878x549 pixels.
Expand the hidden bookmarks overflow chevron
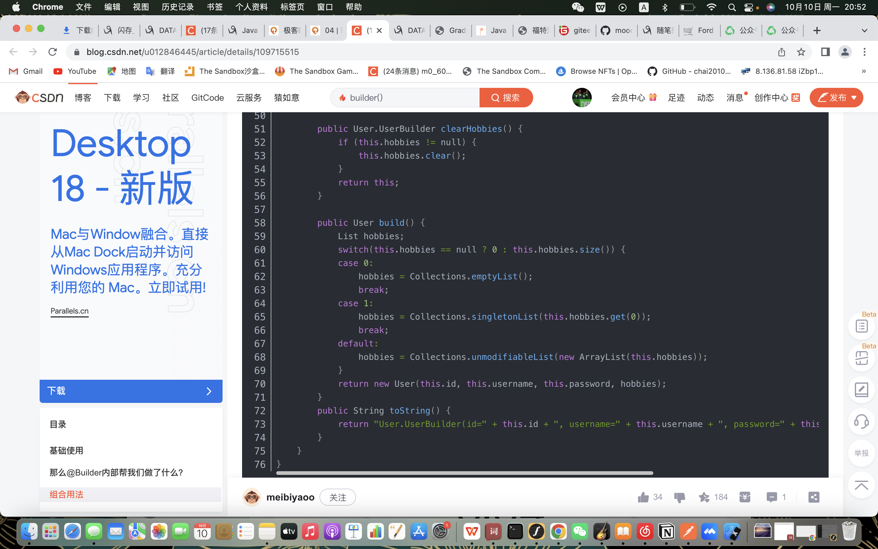point(864,71)
